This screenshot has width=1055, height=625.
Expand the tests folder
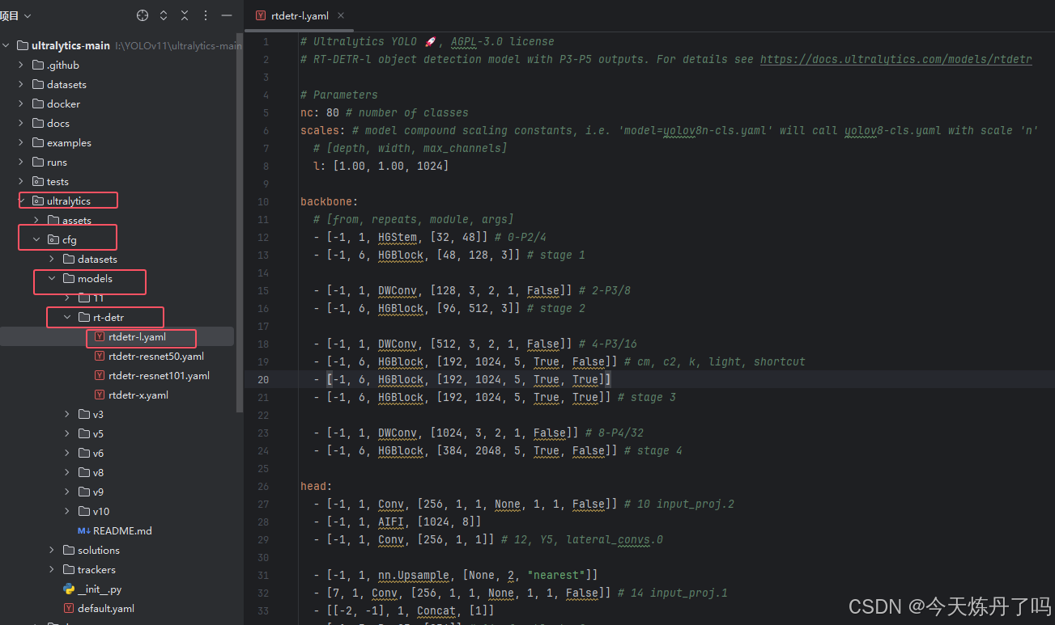(22, 181)
